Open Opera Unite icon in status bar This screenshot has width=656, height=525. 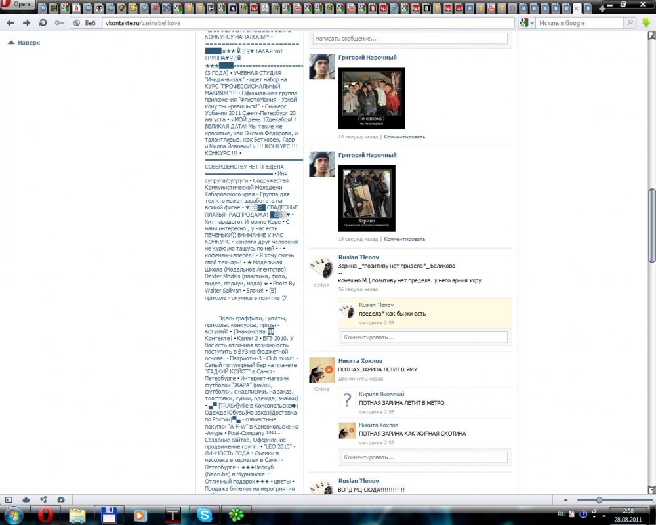[43, 499]
